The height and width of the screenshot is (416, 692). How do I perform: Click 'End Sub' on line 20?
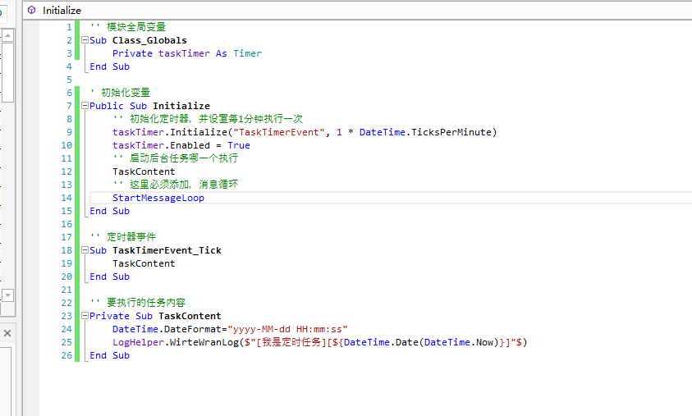(109, 277)
